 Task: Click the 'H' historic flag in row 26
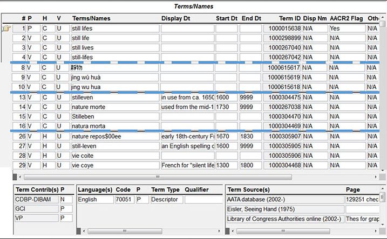tap(49, 137)
